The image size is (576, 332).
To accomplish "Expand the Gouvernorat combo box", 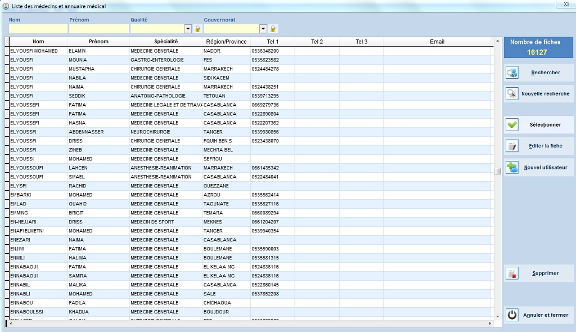I will (x=263, y=29).
